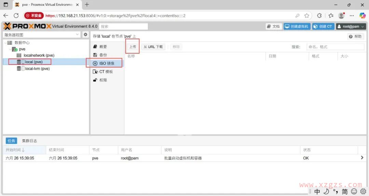Open the 权限 permissions section
The image size is (369, 196).
103,80
